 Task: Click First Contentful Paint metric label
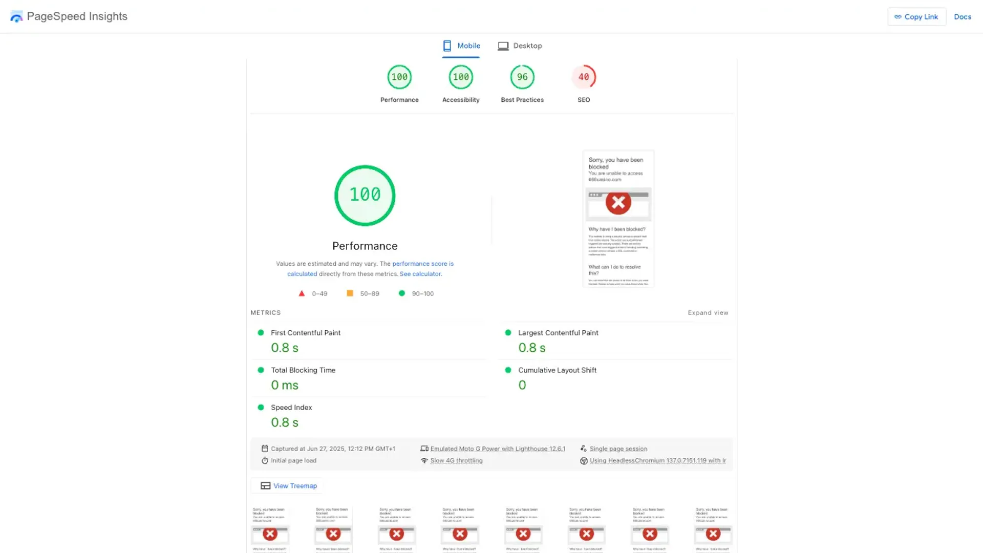point(306,333)
